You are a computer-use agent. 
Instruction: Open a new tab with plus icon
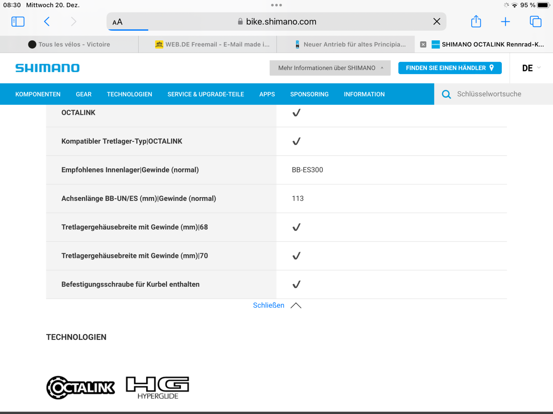505,22
